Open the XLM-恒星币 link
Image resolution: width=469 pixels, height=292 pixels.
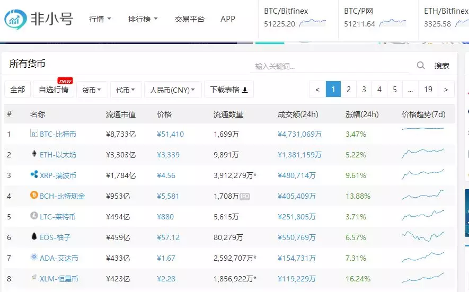(x=59, y=279)
